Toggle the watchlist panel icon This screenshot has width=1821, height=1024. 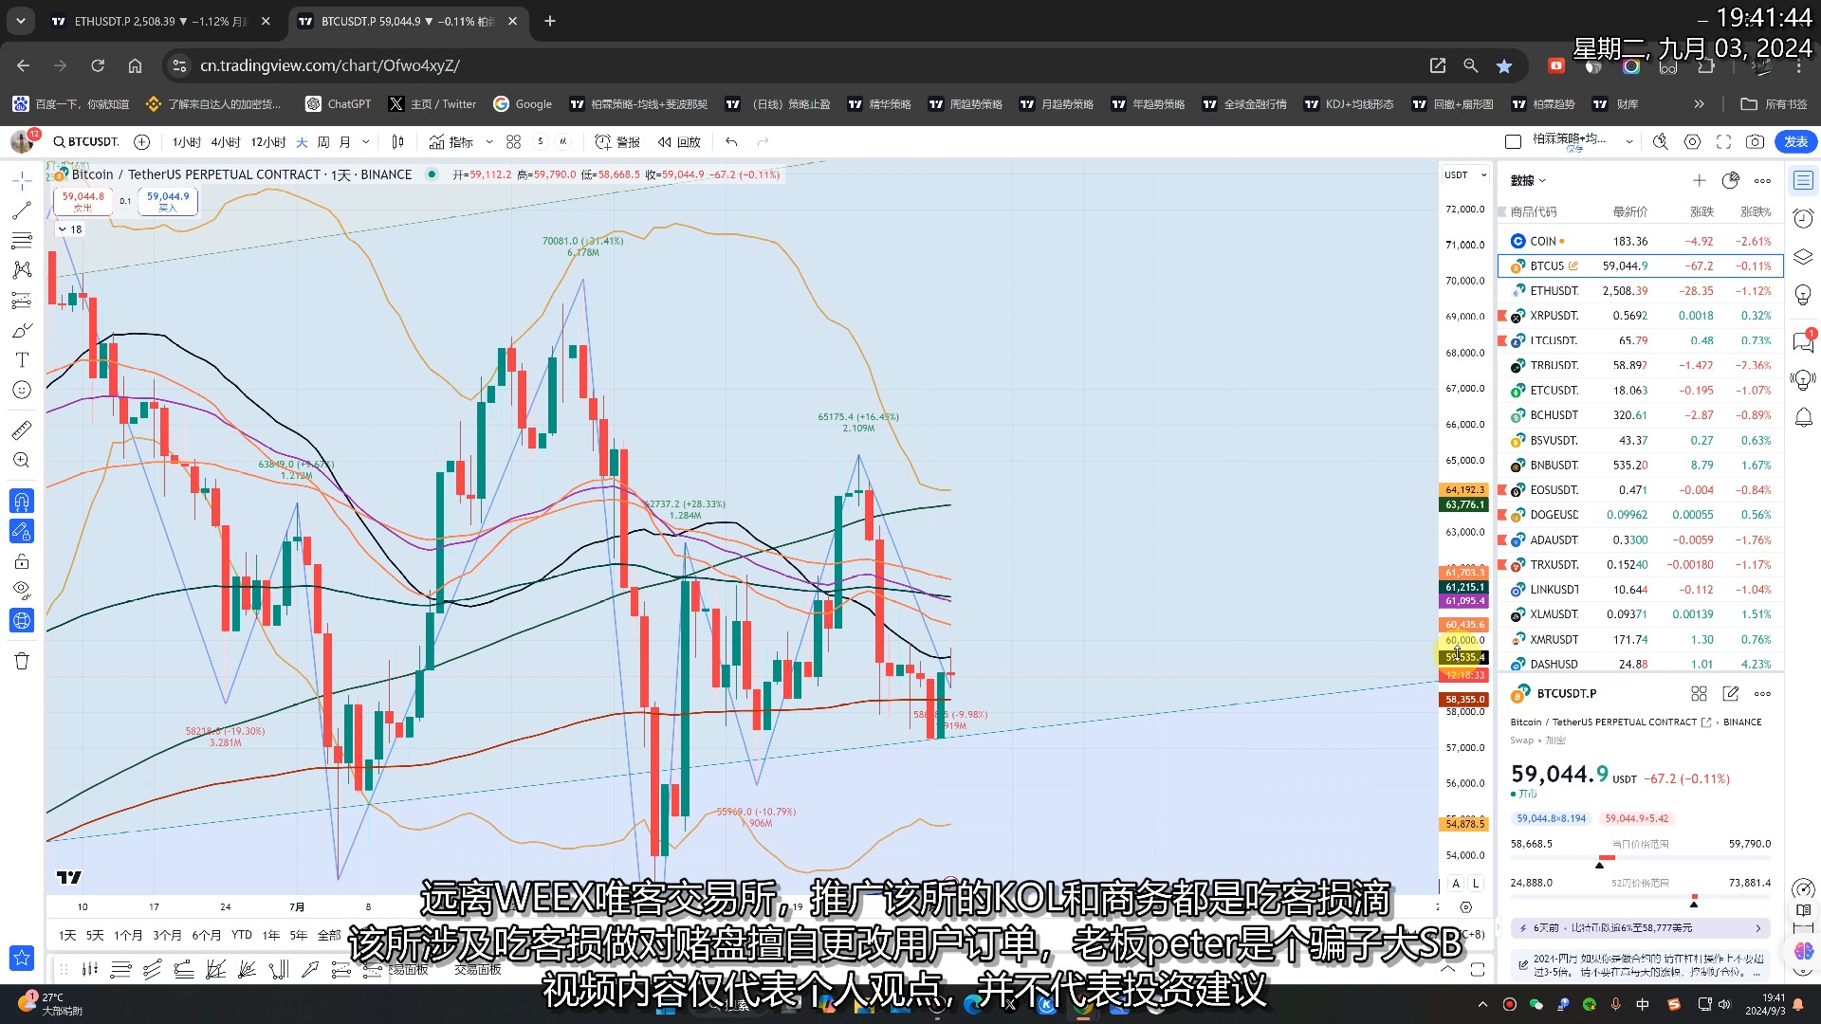1803,180
